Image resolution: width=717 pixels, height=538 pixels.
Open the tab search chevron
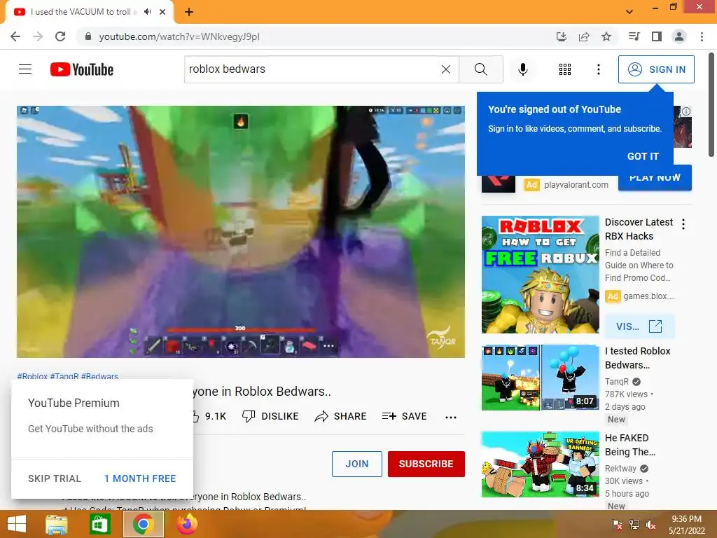point(629,12)
